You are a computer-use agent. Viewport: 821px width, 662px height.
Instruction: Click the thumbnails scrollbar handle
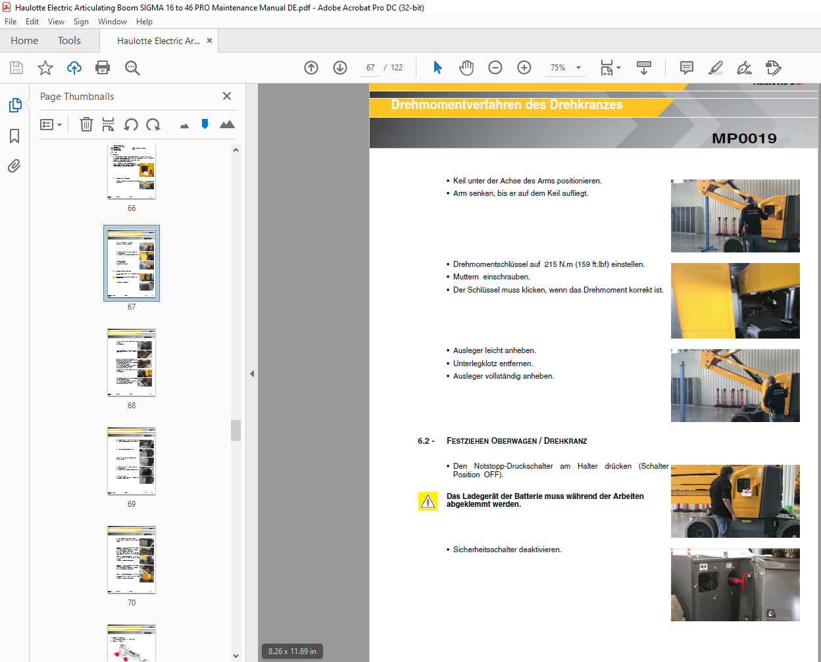(x=236, y=431)
